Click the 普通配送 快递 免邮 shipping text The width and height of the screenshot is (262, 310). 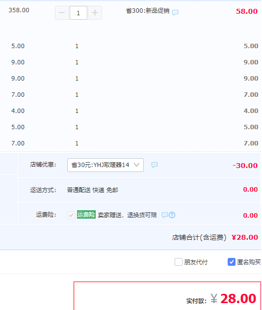(93, 190)
